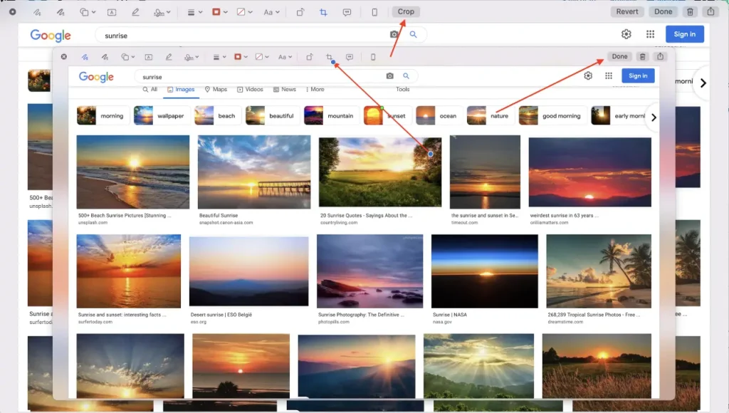Select the "wallpaper" suggestion chip
This screenshot has height=413, width=729.
[161, 115]
